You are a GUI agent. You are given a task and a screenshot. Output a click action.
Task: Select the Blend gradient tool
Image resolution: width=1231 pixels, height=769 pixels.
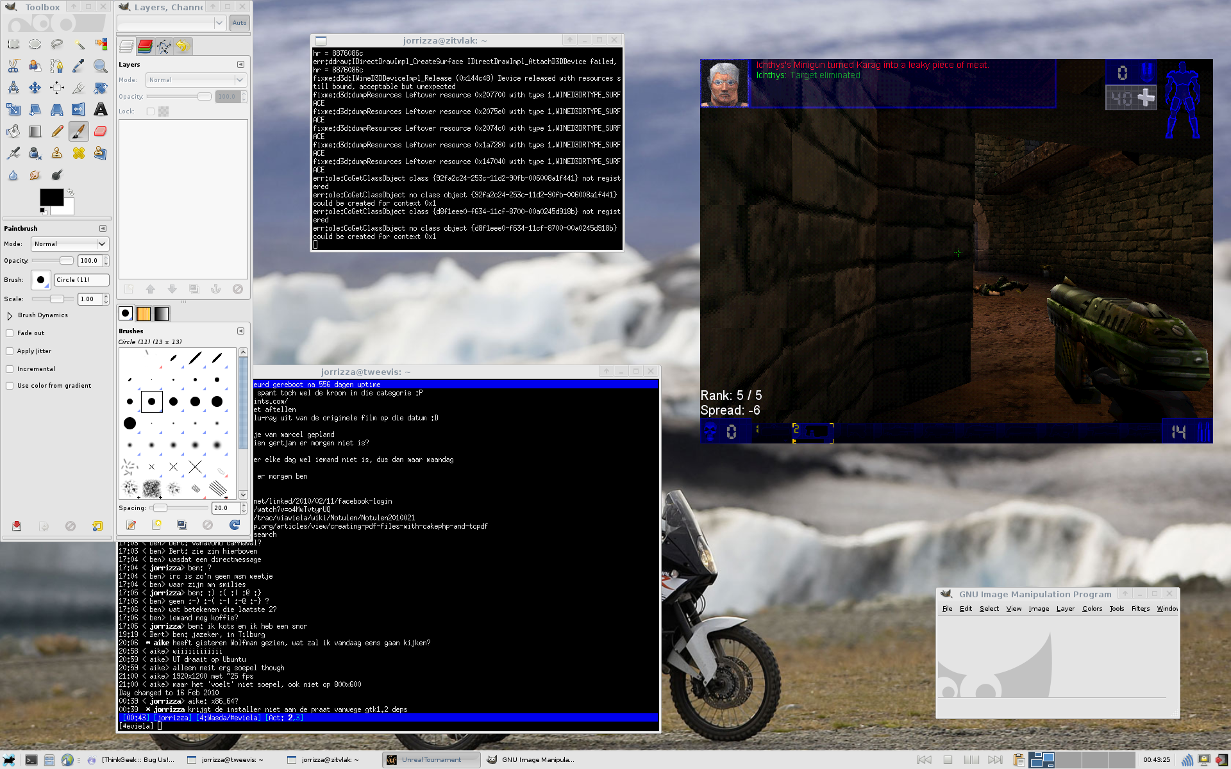click(x=35, y=131)
